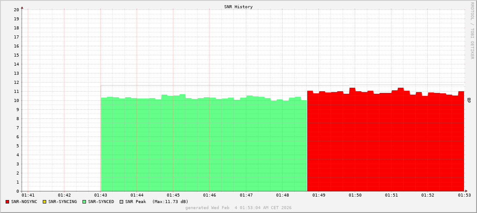This screenshot has width=477, height=213.
Task: Click the dB unit label on right edge
Action: 469,100
